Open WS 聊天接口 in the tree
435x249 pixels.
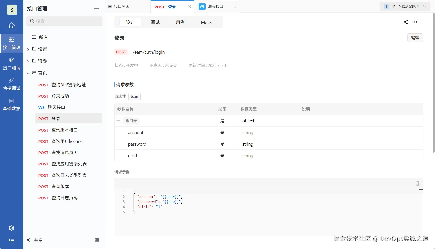pos(68,107)
